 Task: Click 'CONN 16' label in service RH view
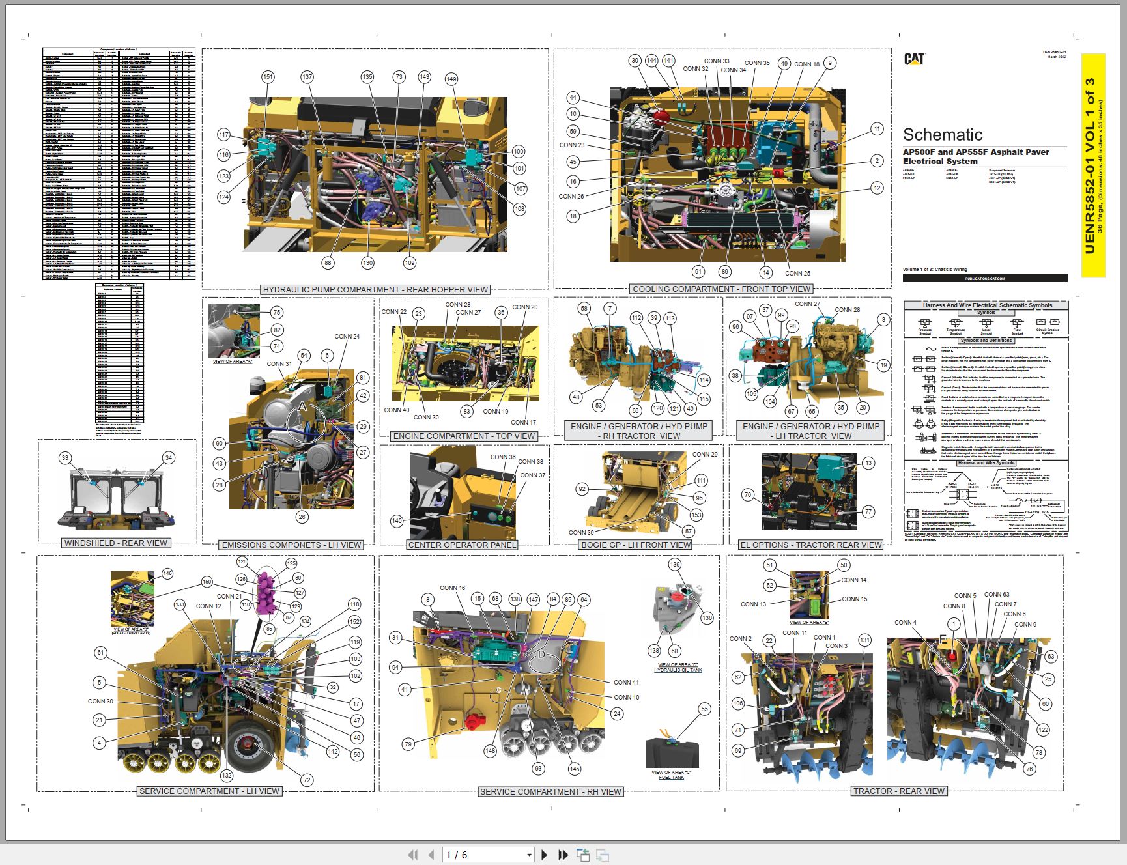pyautogui.click(x=452, y=588)
